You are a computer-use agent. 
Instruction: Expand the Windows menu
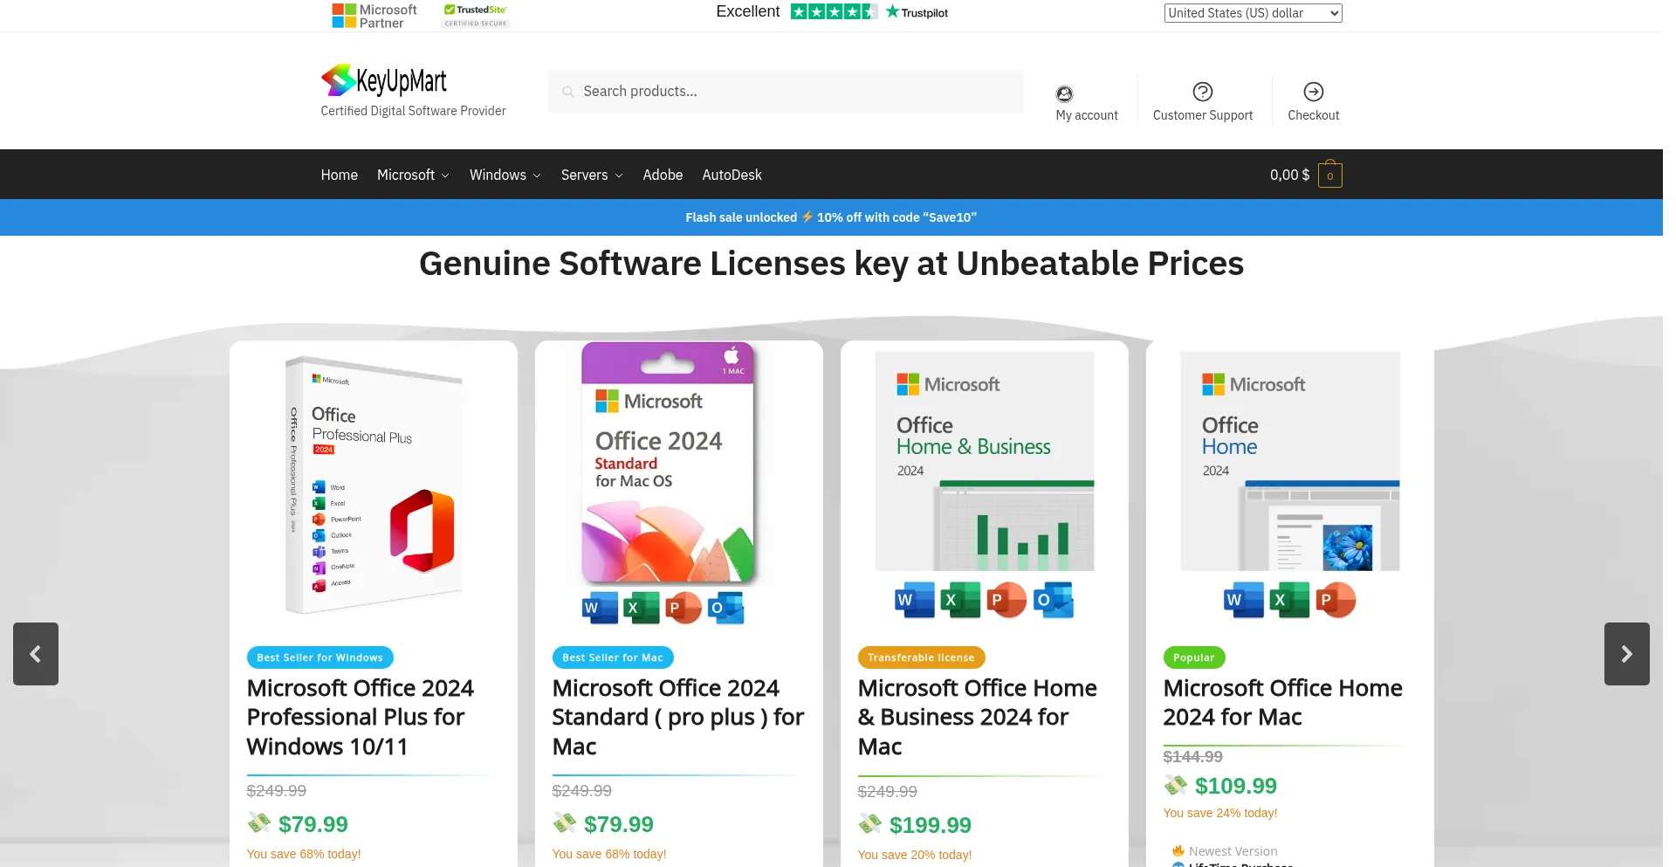[505, 175]
